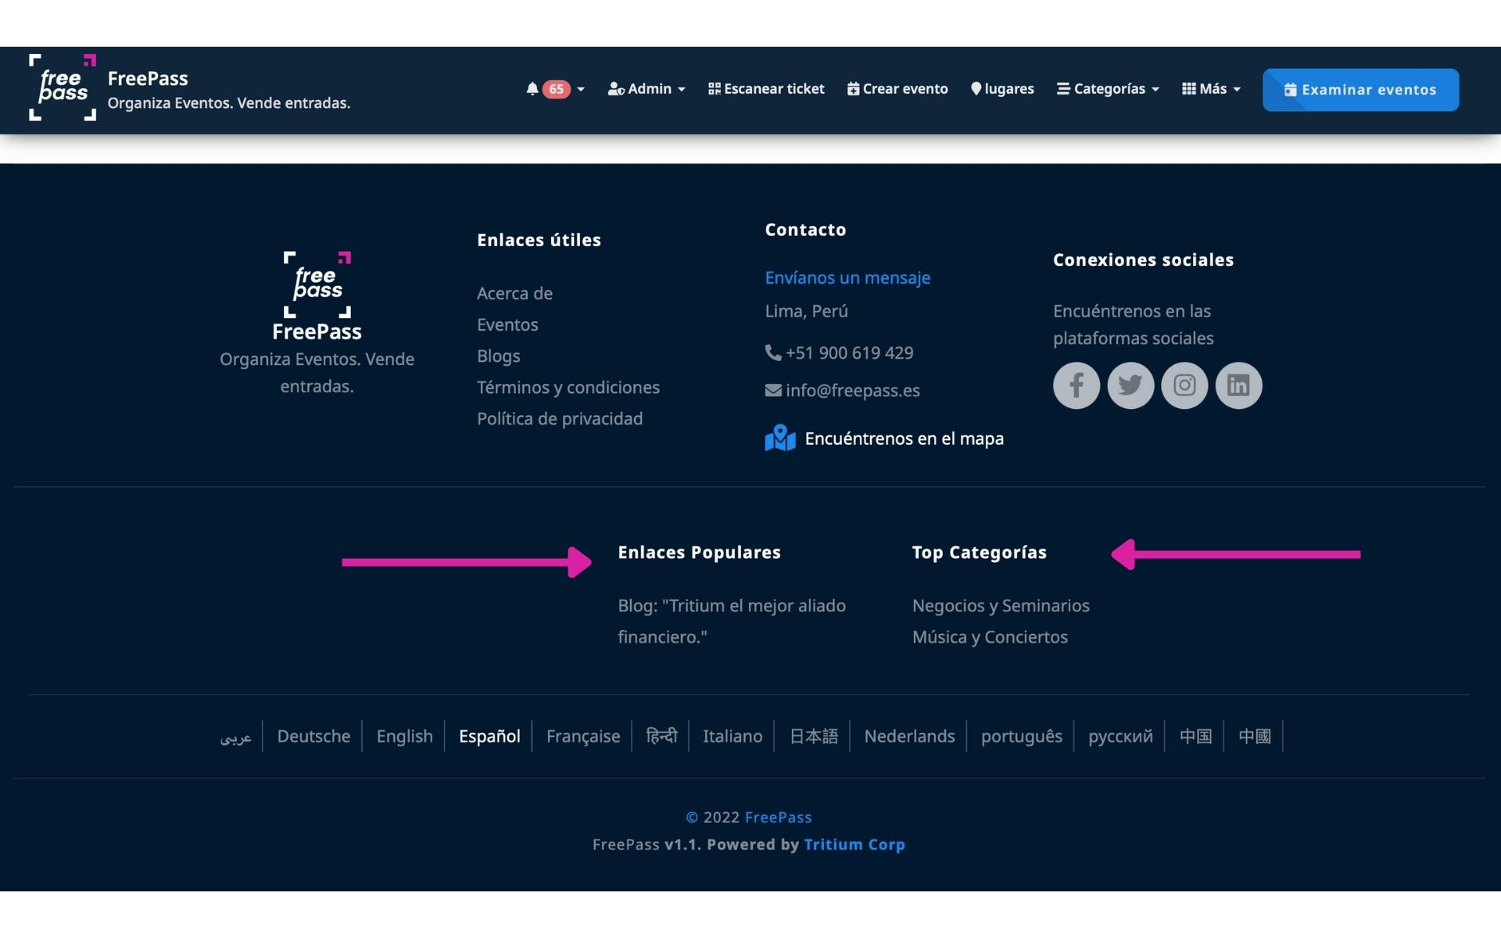Select Deutsche language option

click(313, 736)
